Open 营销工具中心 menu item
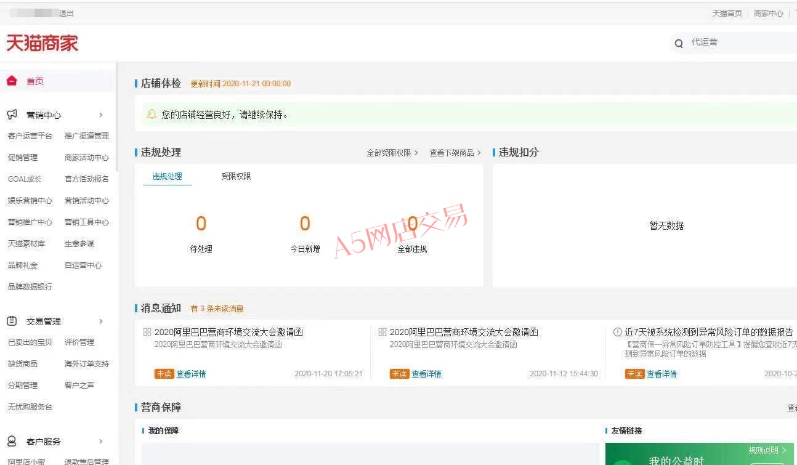 tap(87, 222)
